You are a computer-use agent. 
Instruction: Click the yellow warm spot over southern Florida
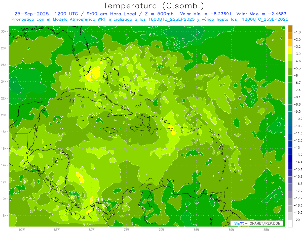click(95, 73)
